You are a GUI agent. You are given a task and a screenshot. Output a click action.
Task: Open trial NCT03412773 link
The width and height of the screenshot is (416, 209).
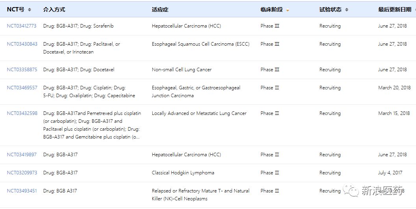[x=22, y=26]
